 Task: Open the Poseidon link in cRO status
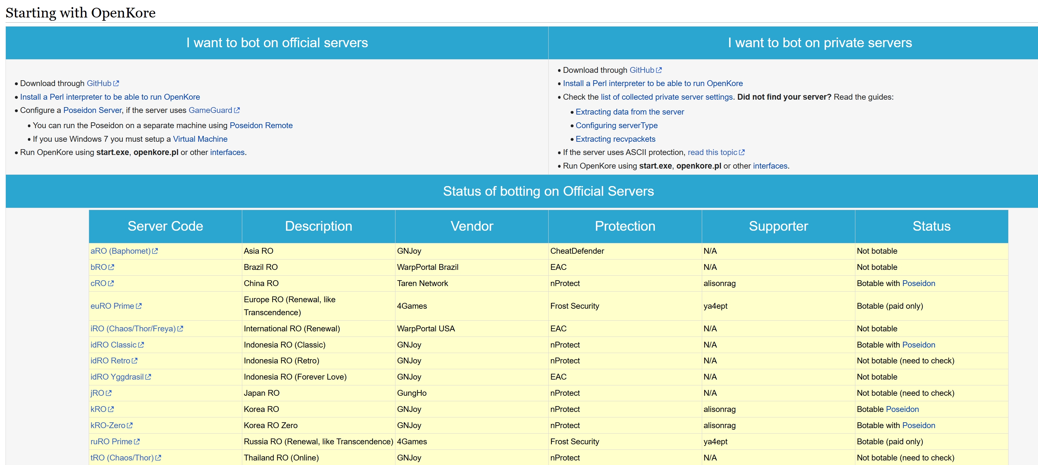click(x=918, y=283)
